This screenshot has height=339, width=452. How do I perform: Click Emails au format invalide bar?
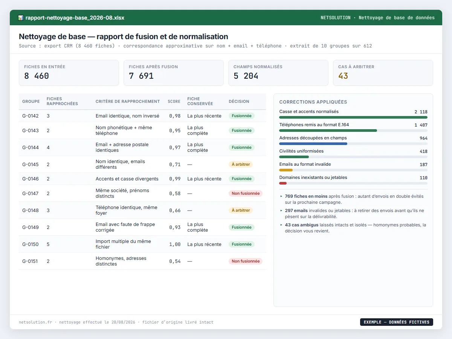point(353,170)
